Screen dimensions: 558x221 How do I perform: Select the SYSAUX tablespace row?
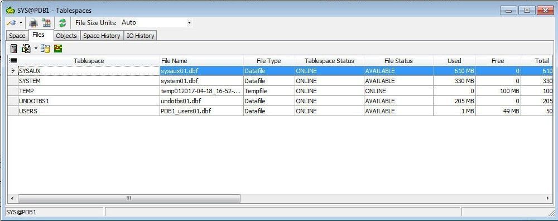(281, 71)
